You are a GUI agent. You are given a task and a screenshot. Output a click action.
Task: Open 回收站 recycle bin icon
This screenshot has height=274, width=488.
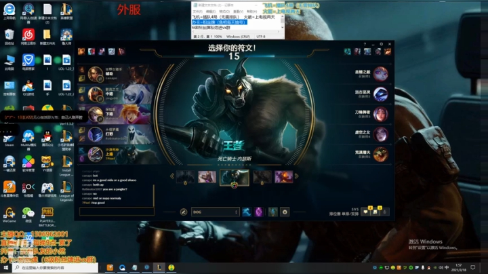click(9, 37)
